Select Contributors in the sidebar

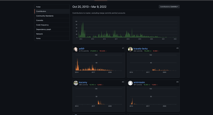point(52,11)
